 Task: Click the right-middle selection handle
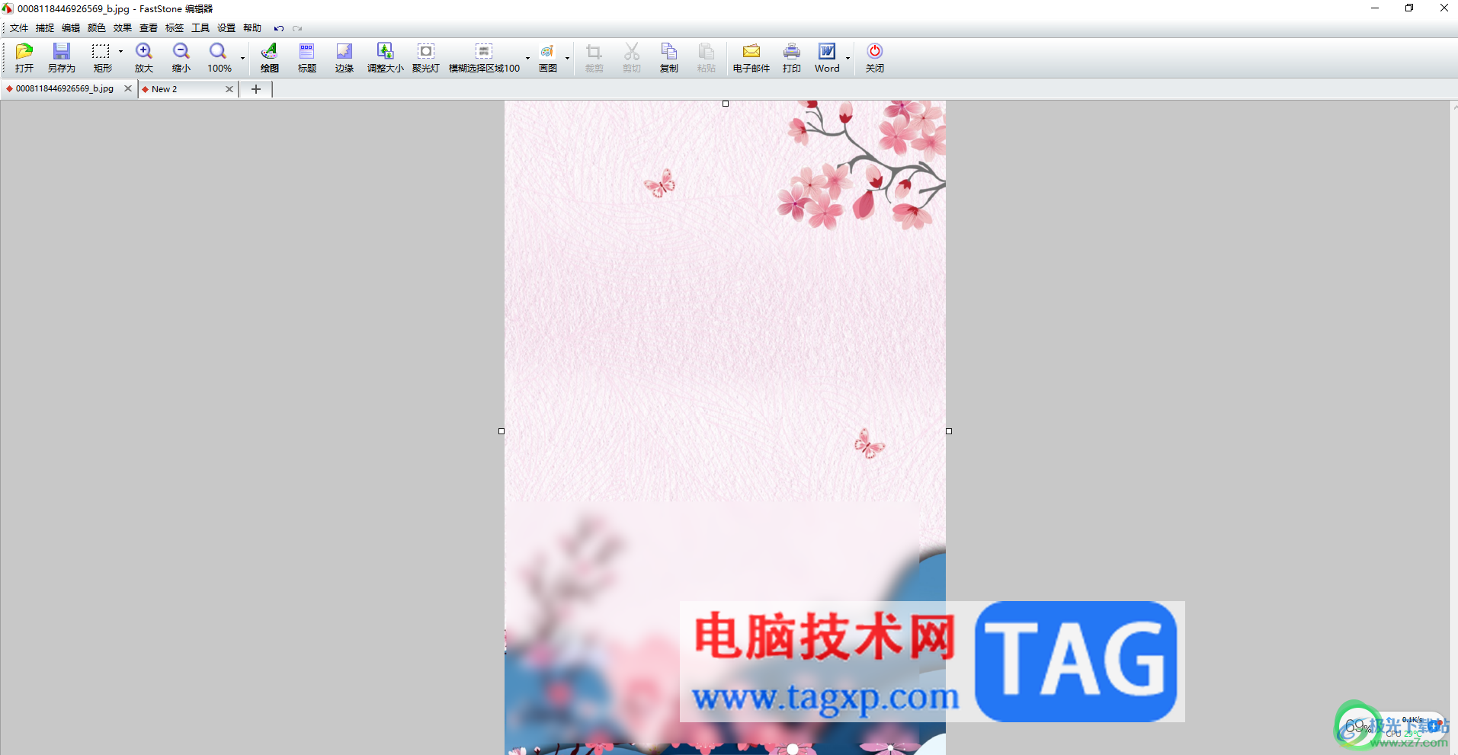point(949,431)
